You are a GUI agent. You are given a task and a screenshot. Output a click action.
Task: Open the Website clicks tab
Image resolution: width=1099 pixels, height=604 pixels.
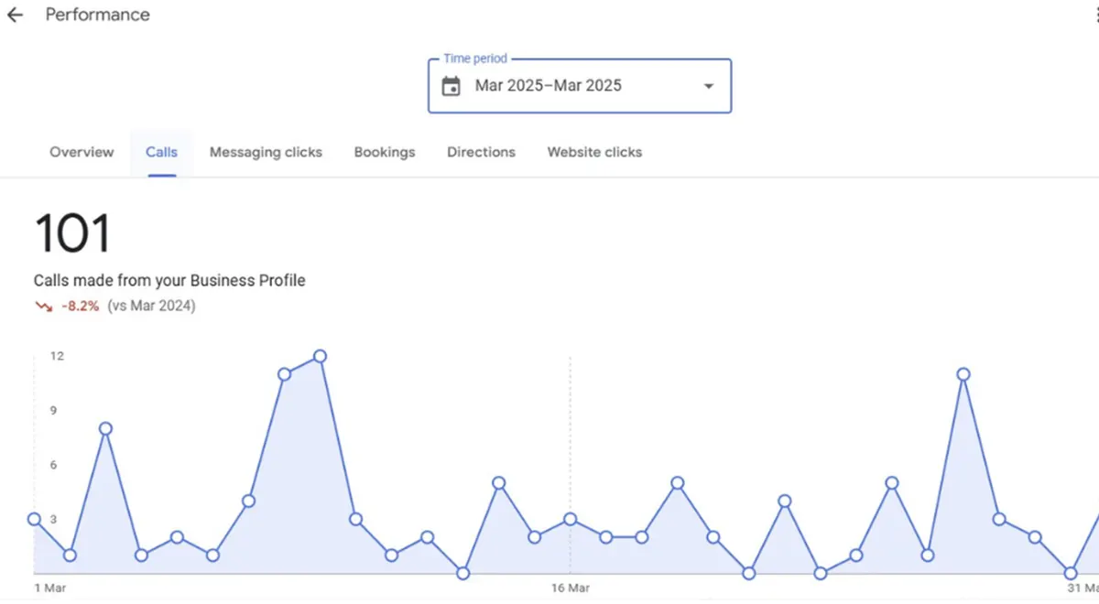594,153
